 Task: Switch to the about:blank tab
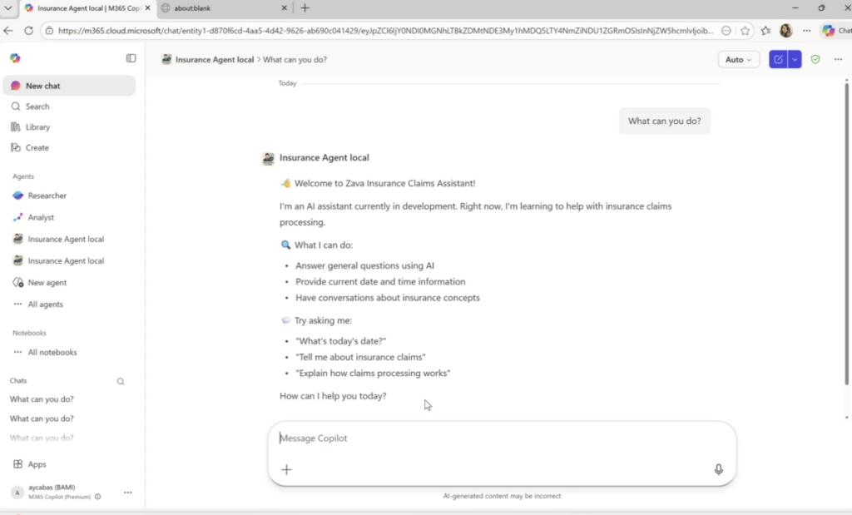click(220, 8)
